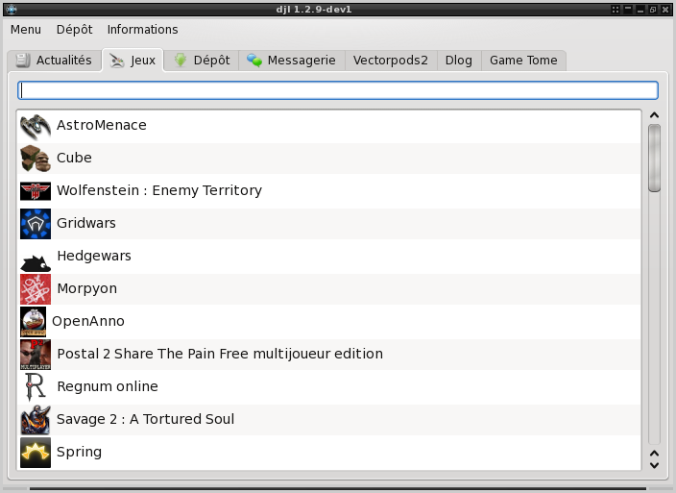
Task: Select the red Morpyon icon
Action: pyautogui.click(x=36, y=289)
